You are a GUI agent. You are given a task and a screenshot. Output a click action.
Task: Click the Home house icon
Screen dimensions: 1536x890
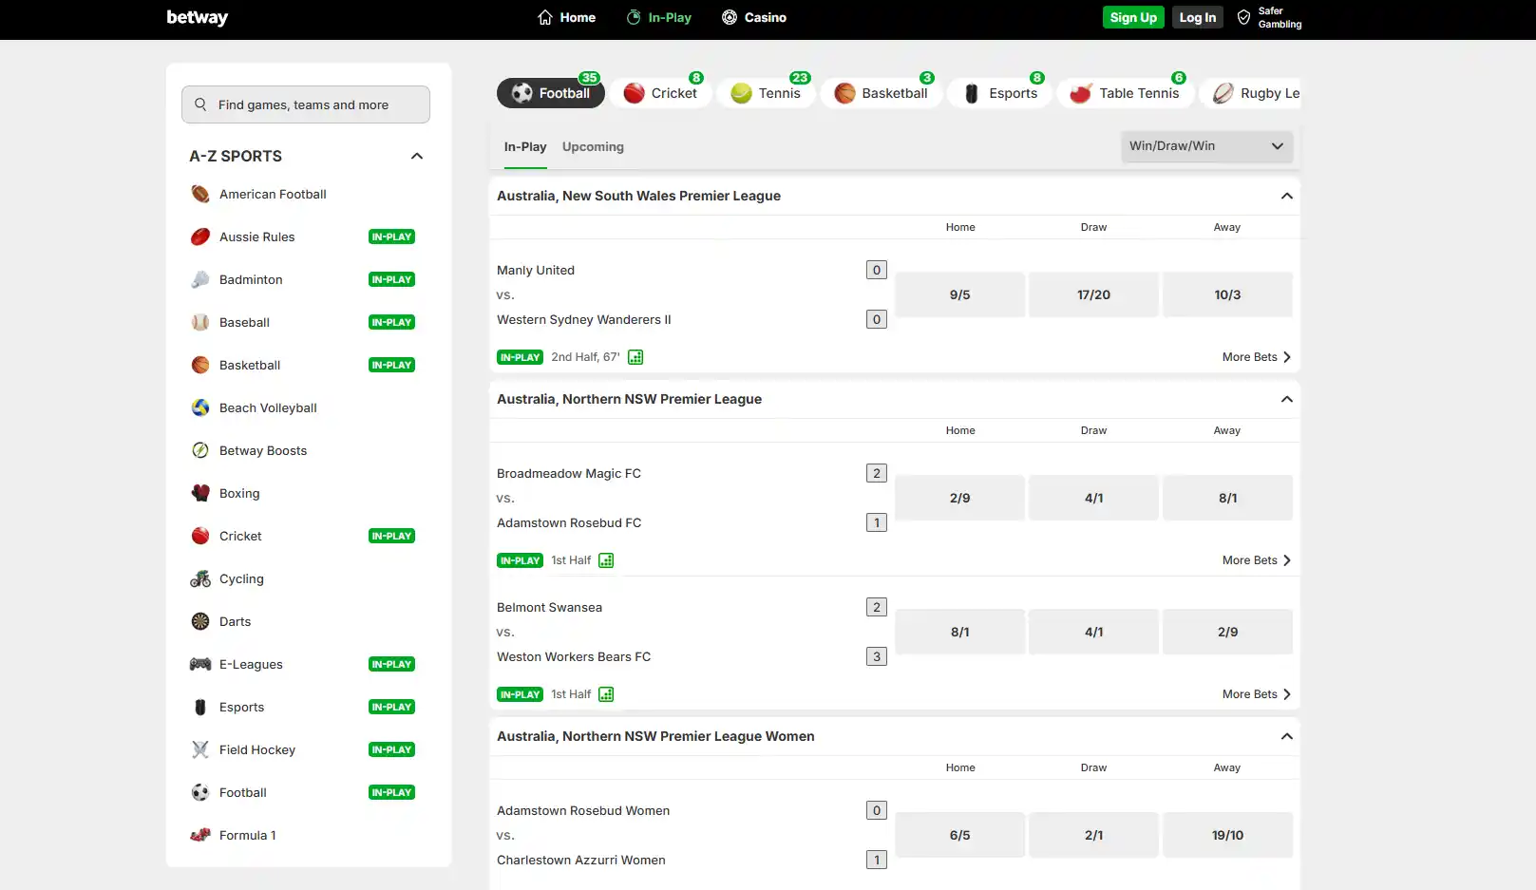[x=545, y=17]
